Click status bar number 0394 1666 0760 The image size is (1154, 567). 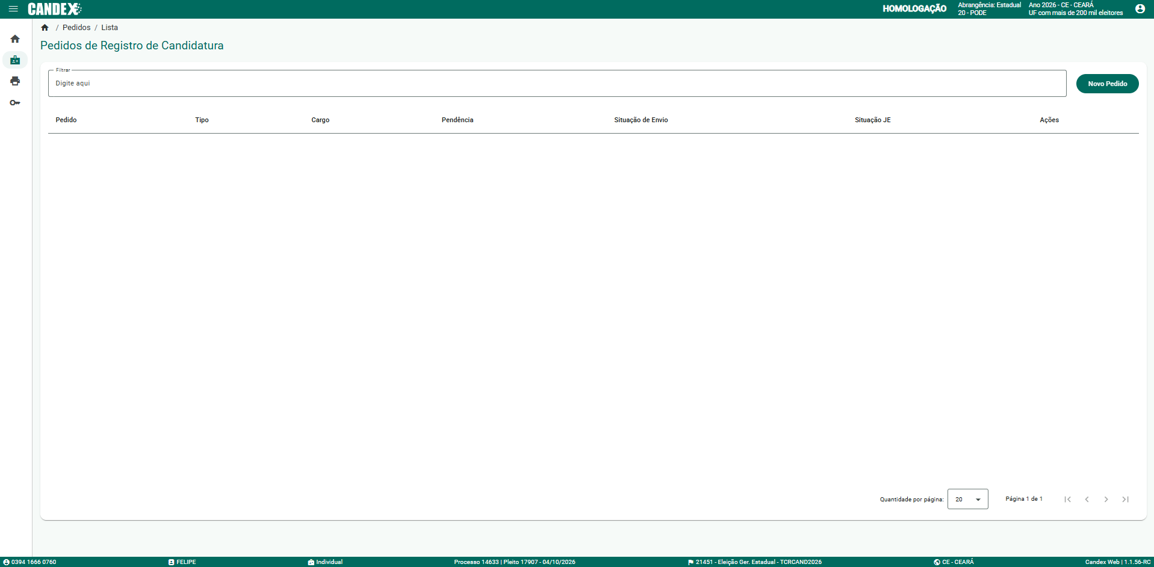(x=29, y=562)
